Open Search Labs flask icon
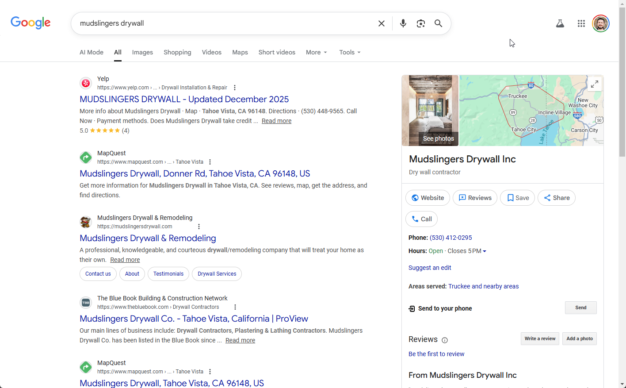The height and width of the screenshot is (388, 626). coord(560,23)
